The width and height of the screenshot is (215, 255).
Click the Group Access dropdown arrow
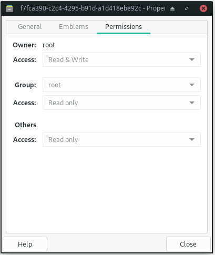[192, 103]
